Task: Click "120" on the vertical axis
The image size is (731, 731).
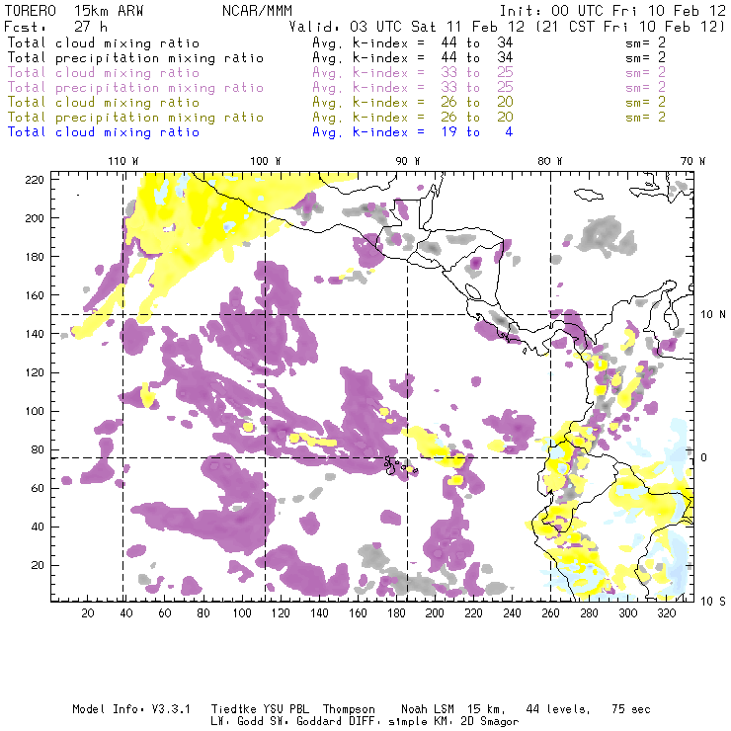Action: click(35, 372)
